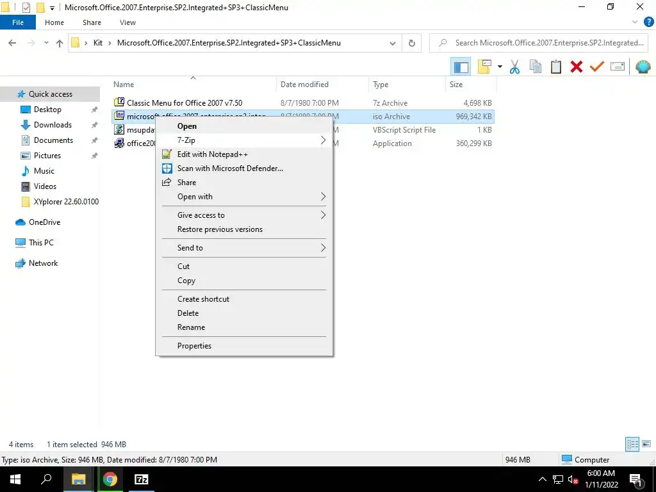Expand the folder options dropdown arrow

pyautogui.click(x=500, y=67)
